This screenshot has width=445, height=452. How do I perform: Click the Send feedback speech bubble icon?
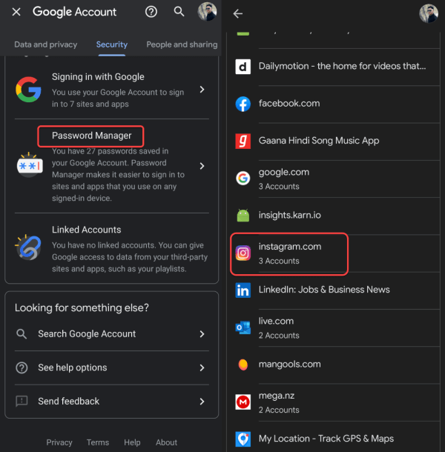22,402
